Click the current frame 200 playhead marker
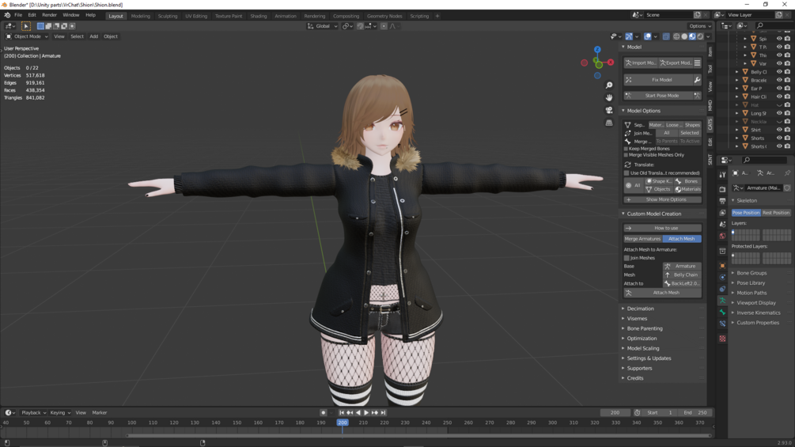795x447 pixels. pos(343,422)
